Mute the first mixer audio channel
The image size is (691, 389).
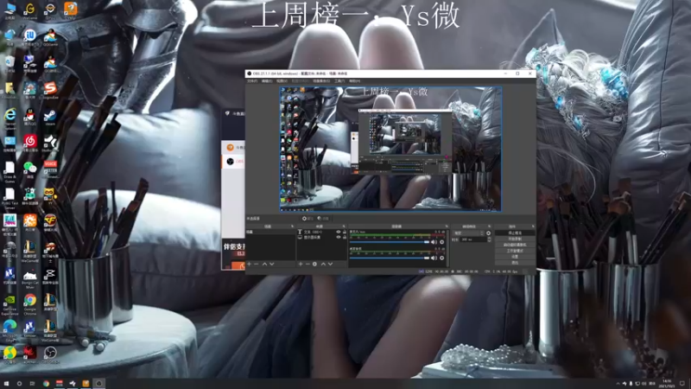tap(434, 242)
